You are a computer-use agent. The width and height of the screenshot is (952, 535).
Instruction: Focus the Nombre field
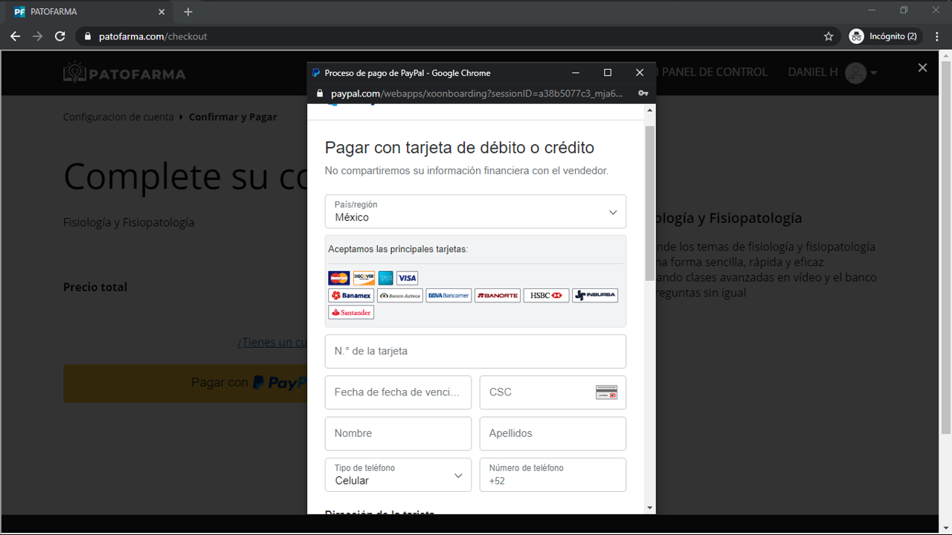point(398,433)
